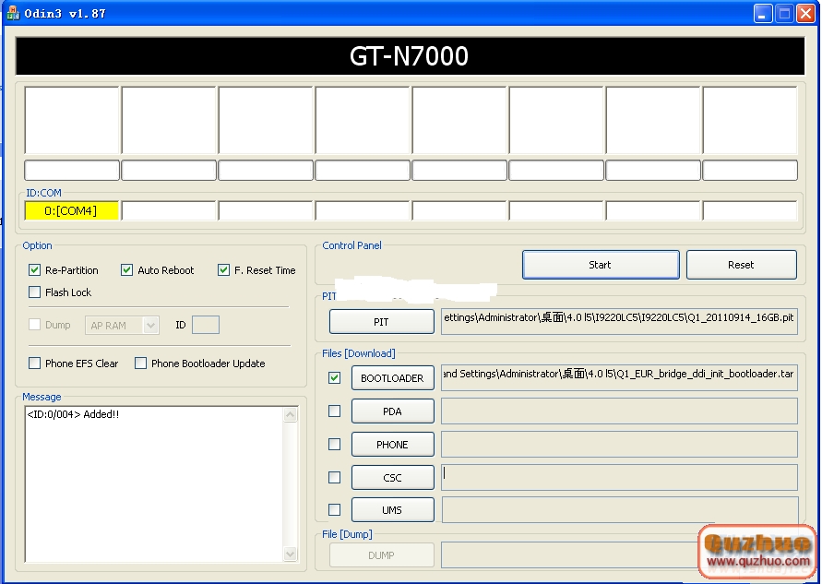The width and height of the screenshot is (822, 584).
Task: Check Phone Bootloader Update box
Action: pyautogui.click(x=140, y=363)
